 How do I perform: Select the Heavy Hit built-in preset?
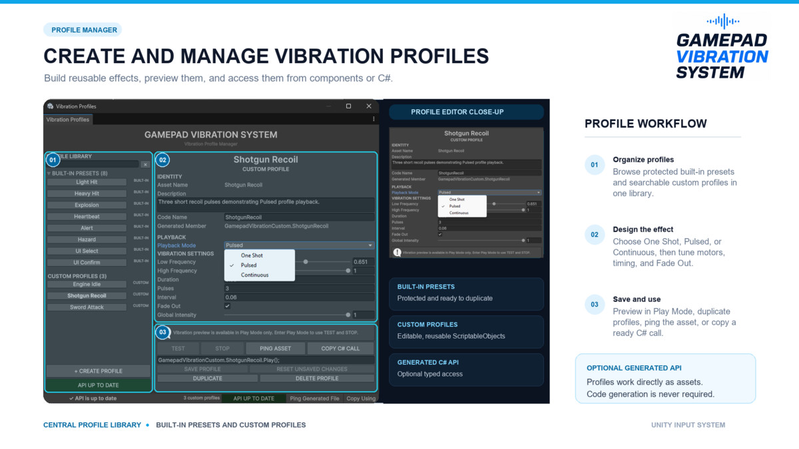coord(87,194)
